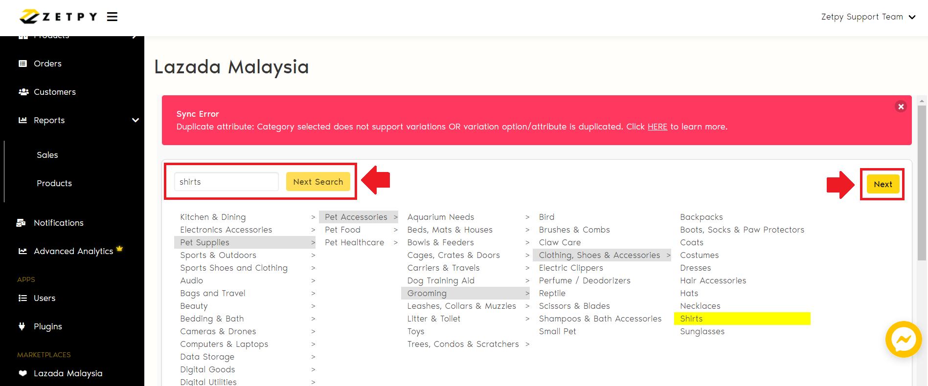
Task: Open the Products report submenu item
Action: [54, 183]
